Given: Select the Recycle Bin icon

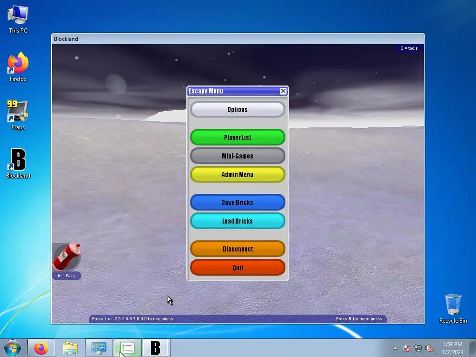Looking at the screenshot, I should point(453,309).
